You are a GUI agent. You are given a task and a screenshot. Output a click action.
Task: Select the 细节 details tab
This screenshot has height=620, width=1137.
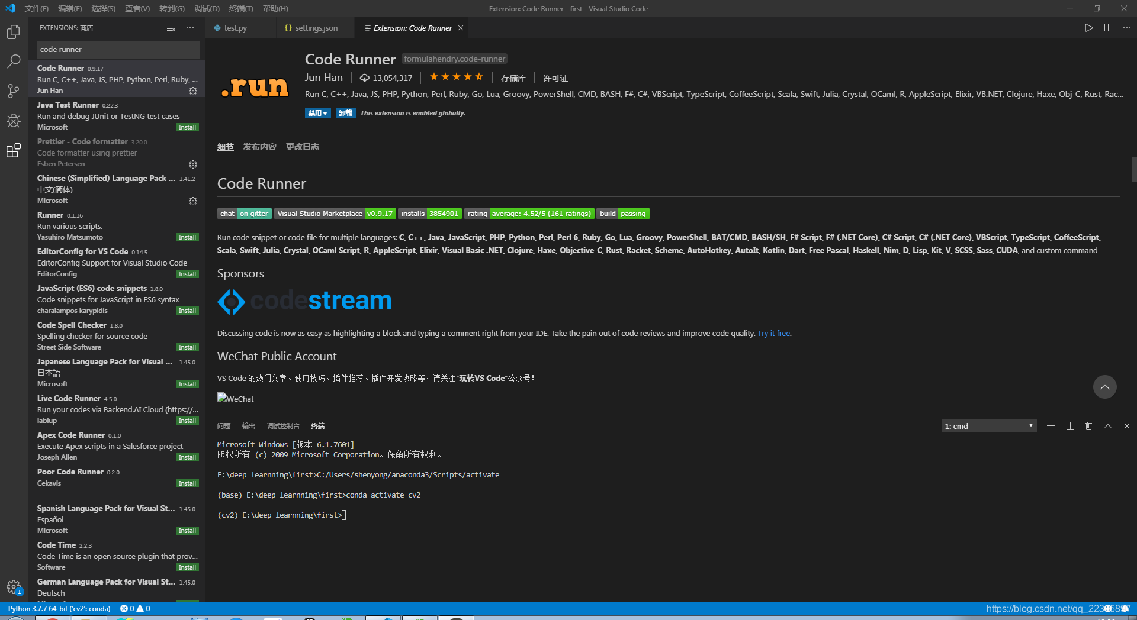[x=225, y=147]
